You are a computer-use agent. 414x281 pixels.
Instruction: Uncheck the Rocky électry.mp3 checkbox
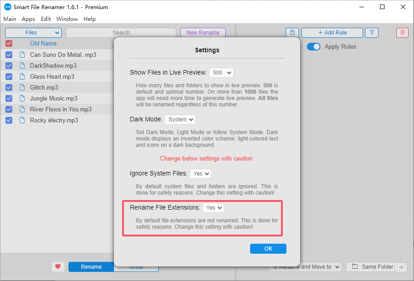point(9,120)
